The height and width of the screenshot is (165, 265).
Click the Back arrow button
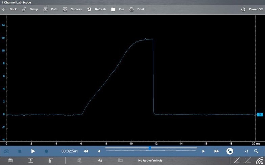pos(9,9)
